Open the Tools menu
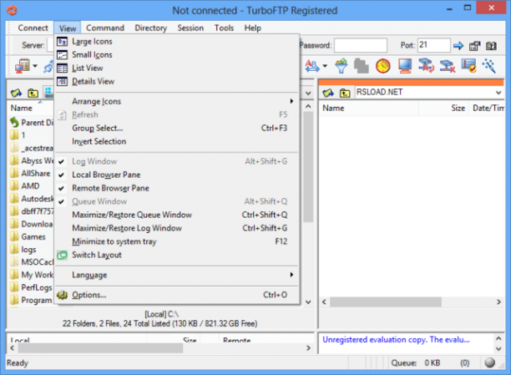511x375 pixels. [224, 28]
